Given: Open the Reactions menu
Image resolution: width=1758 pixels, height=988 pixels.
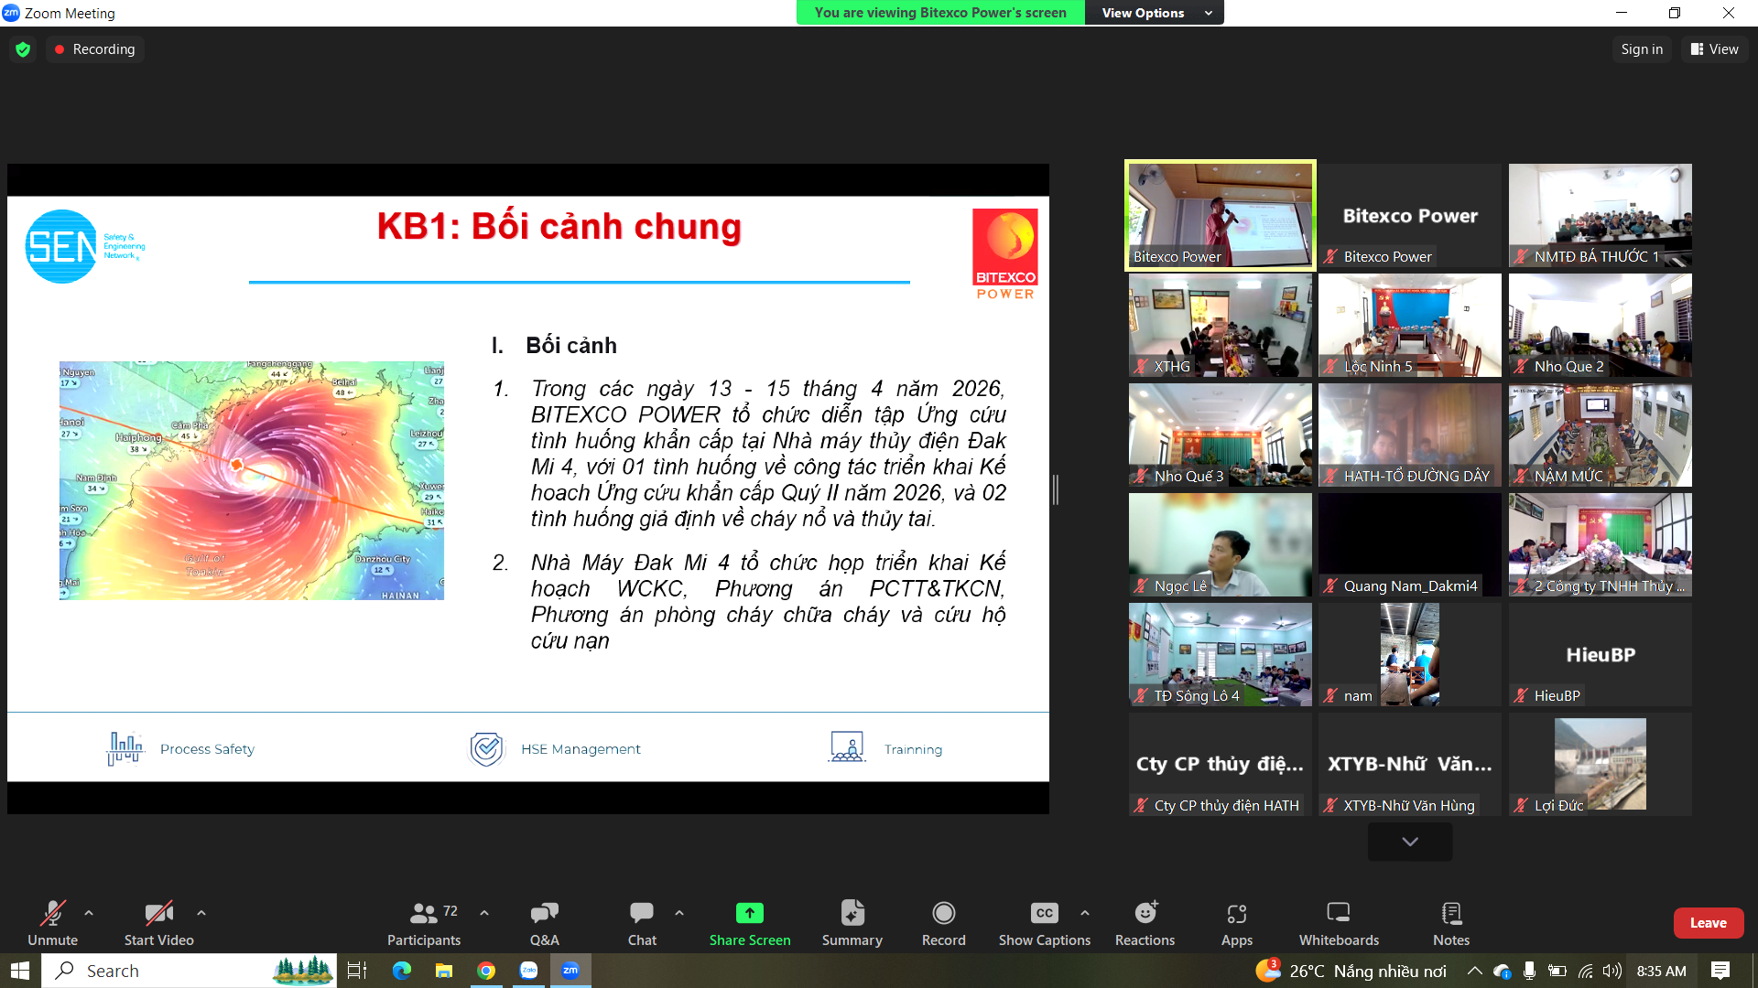Looking at the screenshot, I should coord(1145,922).
